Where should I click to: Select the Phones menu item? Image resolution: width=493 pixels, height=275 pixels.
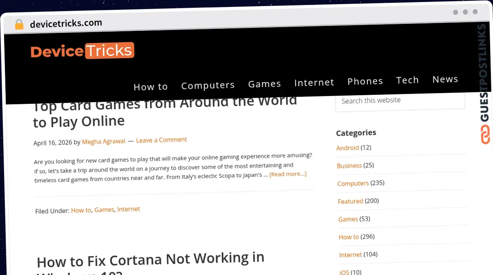tap(365, 81)
